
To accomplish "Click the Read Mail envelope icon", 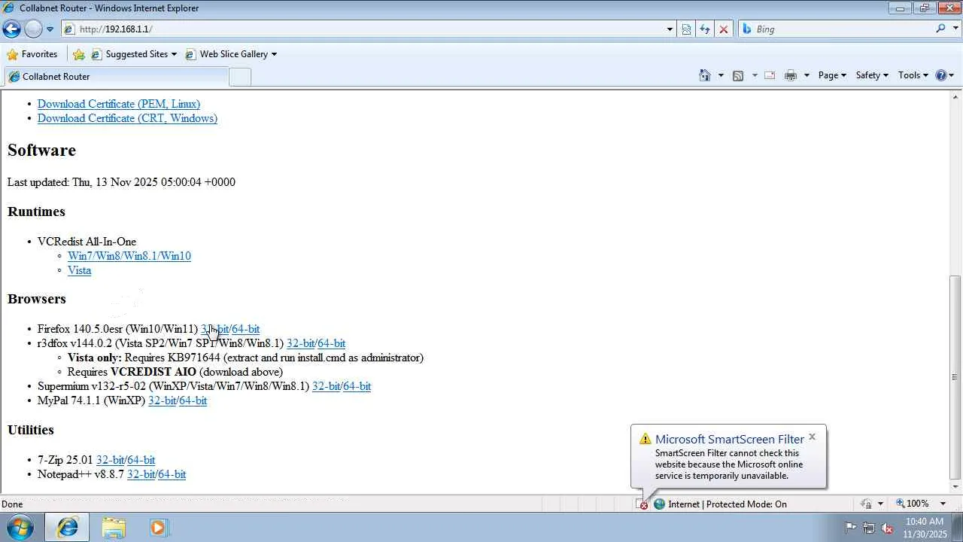I will tap(770, 75).
